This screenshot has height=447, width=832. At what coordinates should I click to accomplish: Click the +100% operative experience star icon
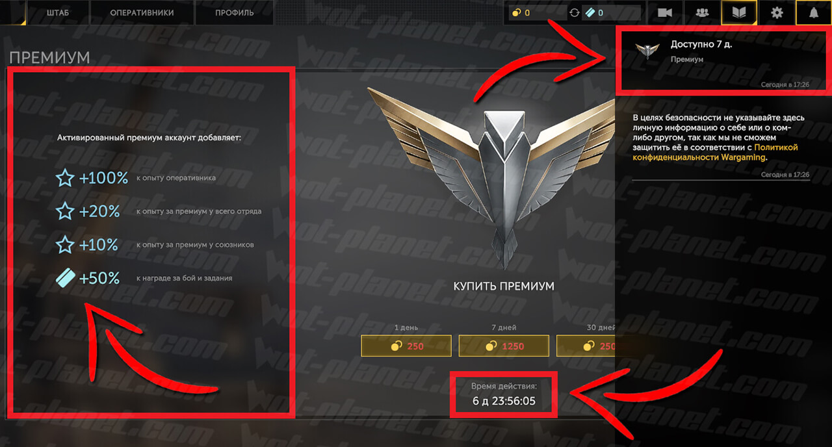tap(65, 177)
